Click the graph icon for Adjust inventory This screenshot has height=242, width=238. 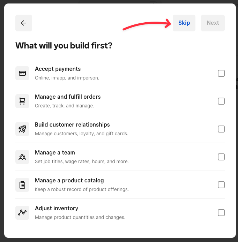click(x=22, y=213)
